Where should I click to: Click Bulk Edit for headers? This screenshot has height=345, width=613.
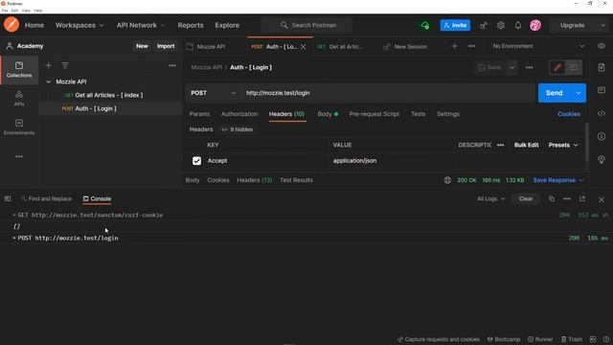pos(526,145)
